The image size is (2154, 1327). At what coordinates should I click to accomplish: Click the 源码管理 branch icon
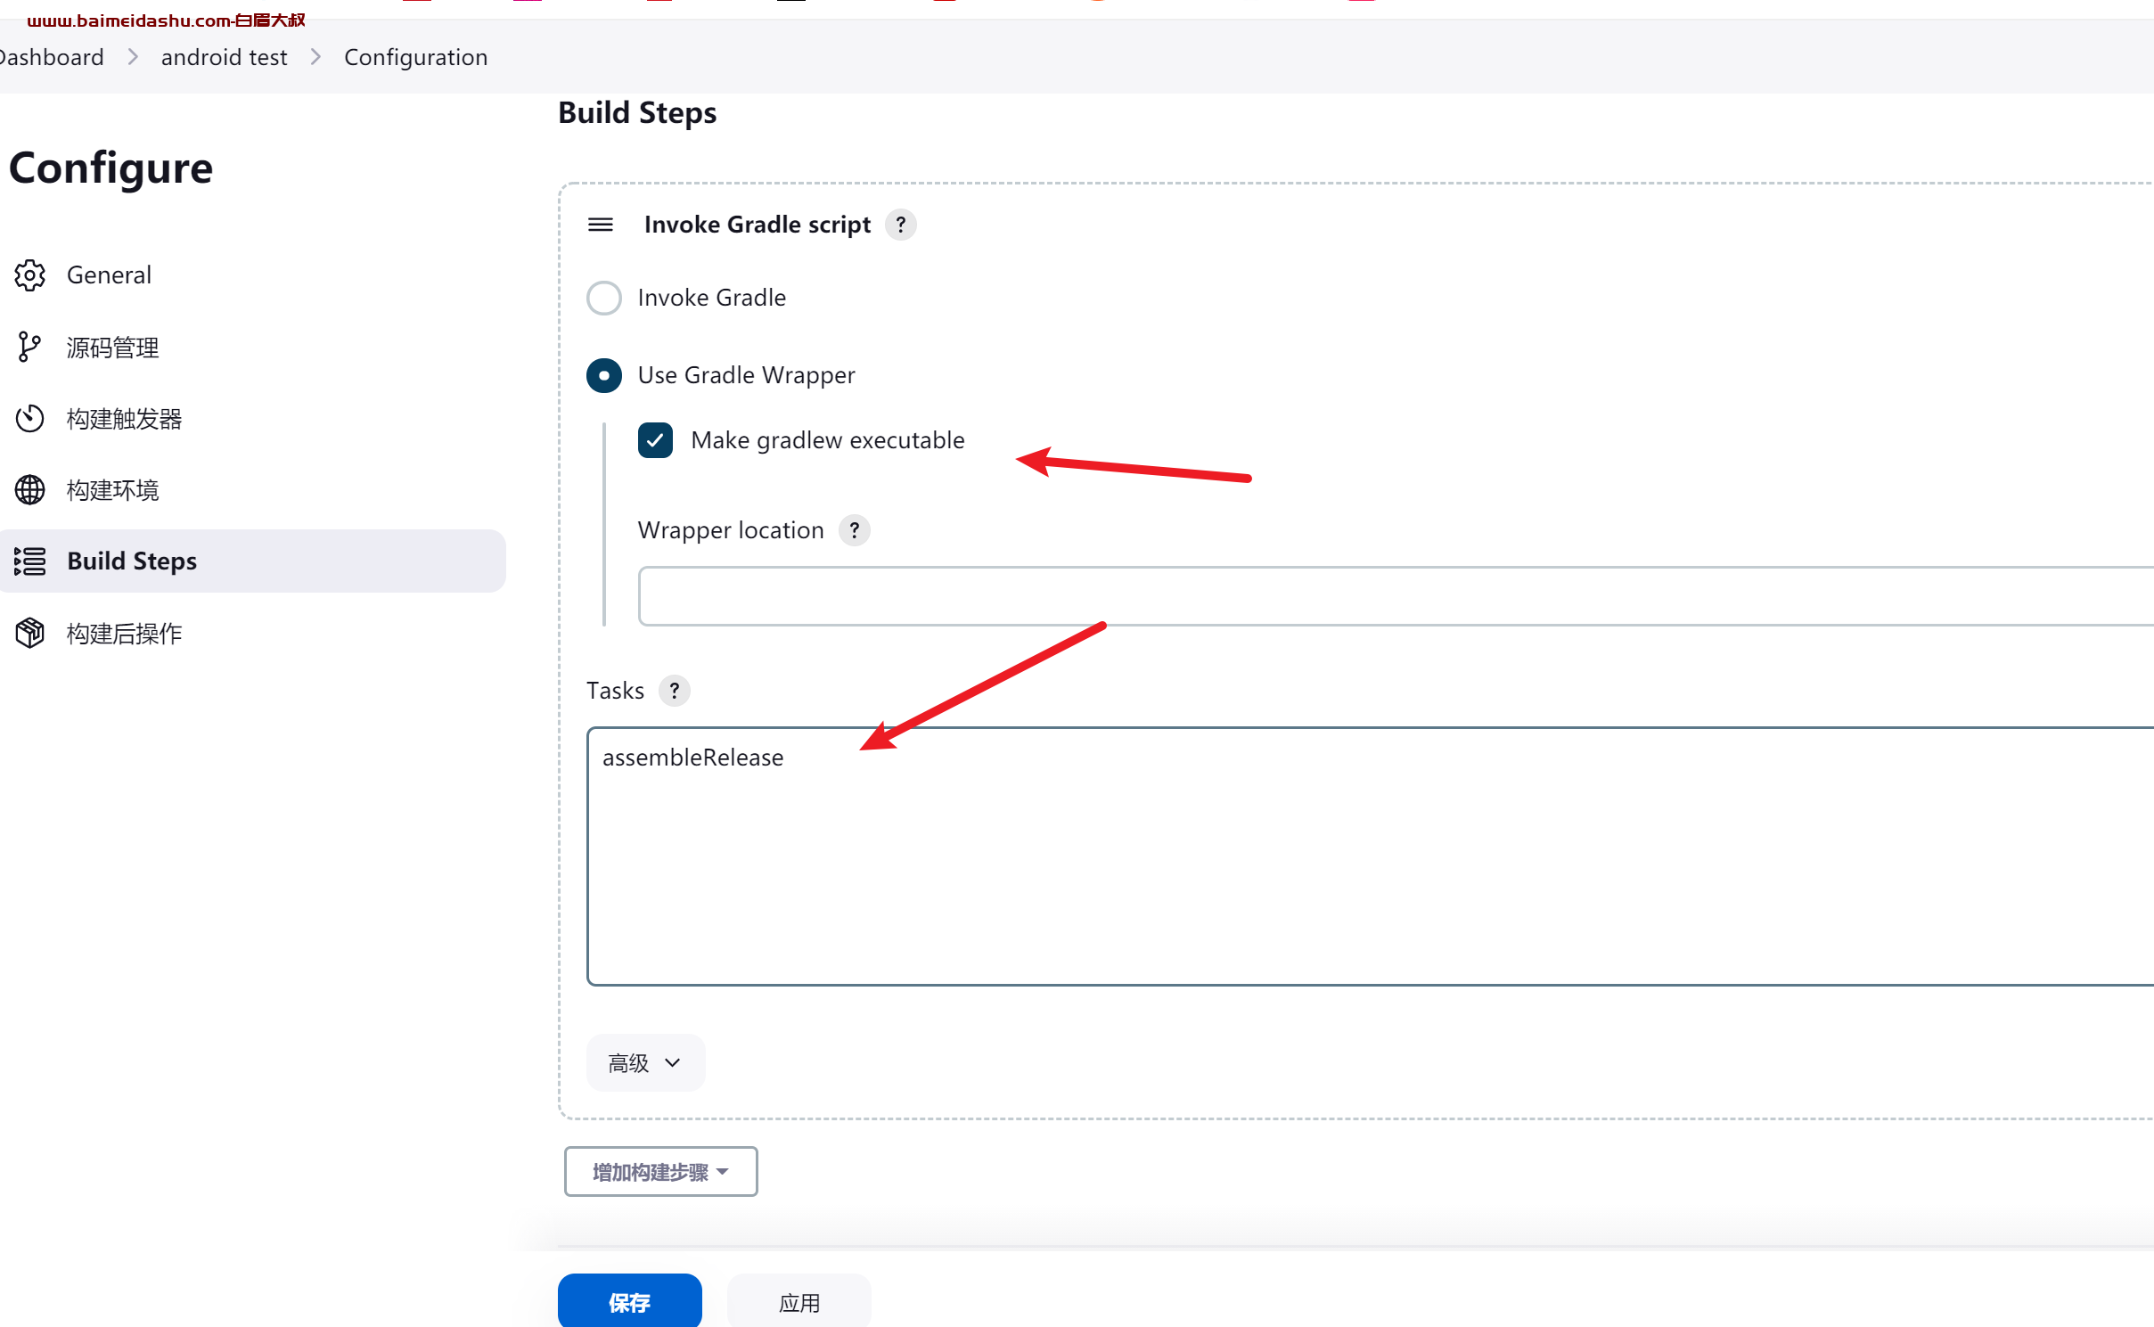point(29,348)
